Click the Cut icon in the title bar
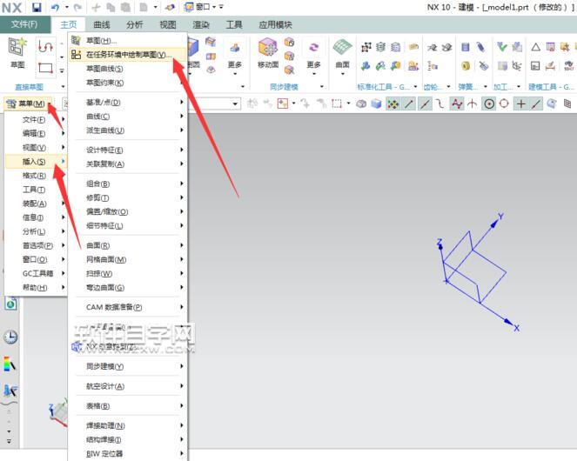Viewport: 577px width, 461px height. click(96, 7)
